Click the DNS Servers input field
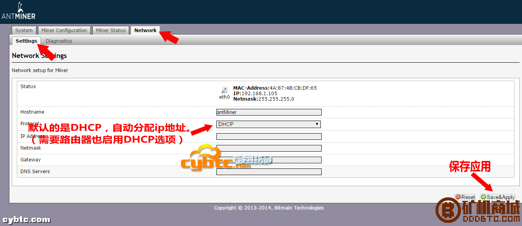 tap(268, 172)
